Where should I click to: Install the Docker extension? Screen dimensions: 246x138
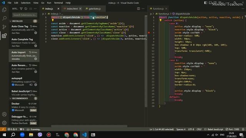click(33, 110)
